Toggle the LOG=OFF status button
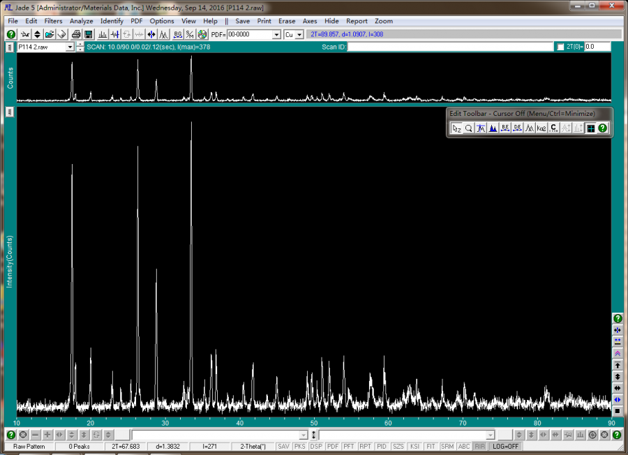 [505, 446]
